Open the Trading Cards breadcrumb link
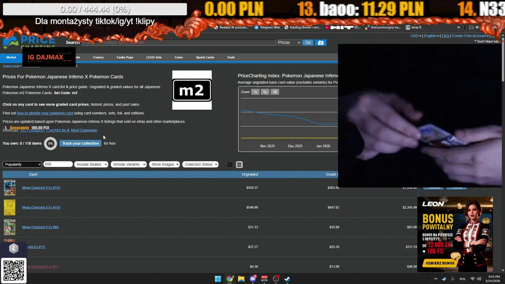Screen dimensions: 505x284 11,66
